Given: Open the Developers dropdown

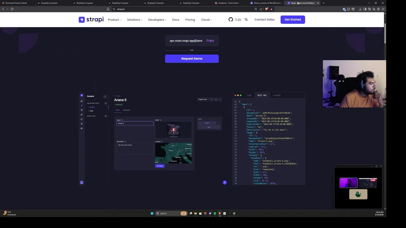Looking at the screenshot, I should (x=157, y=20).
